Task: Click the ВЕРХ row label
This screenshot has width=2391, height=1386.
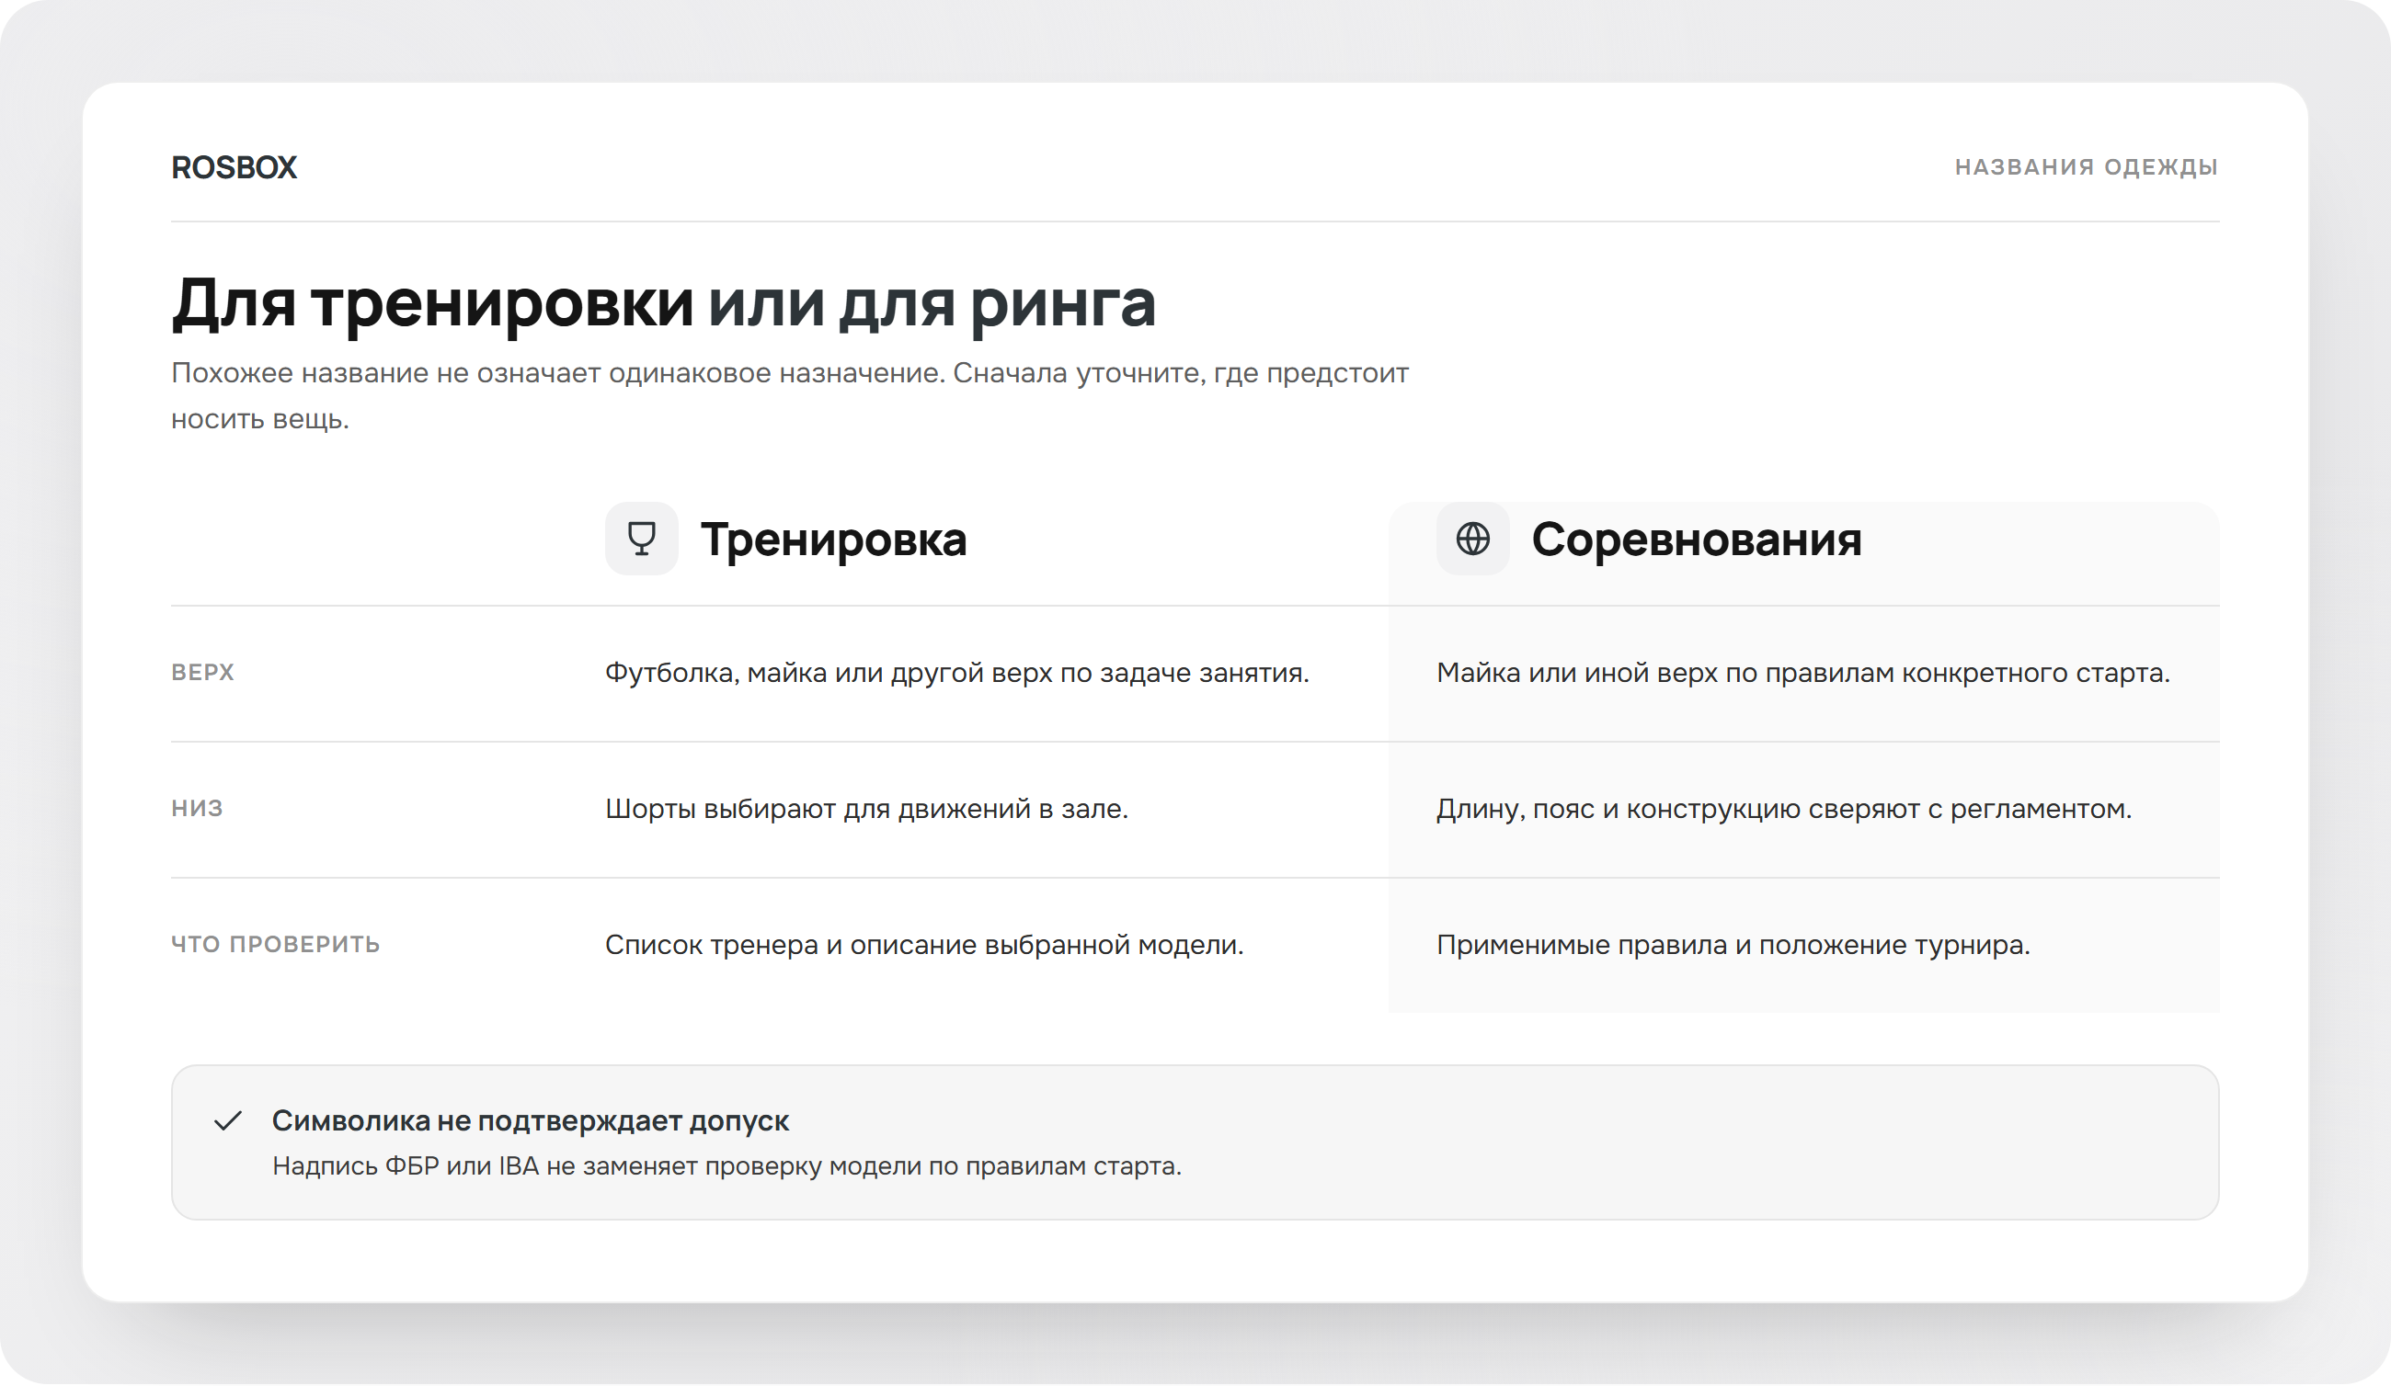Action: pyautogui.click(x=202, y=672)
